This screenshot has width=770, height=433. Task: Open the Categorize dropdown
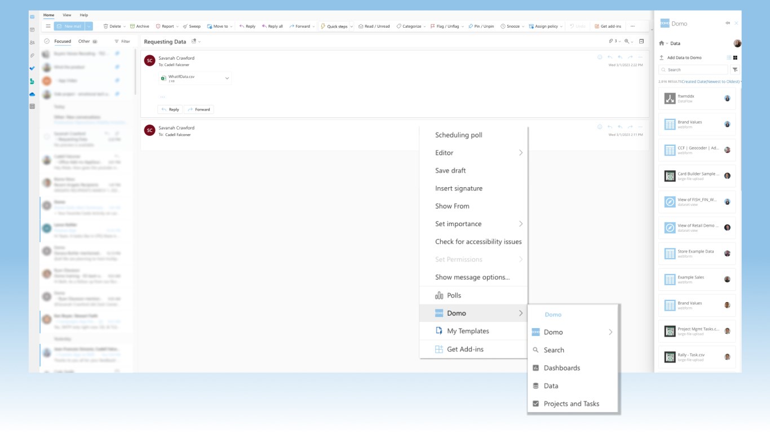411,26
